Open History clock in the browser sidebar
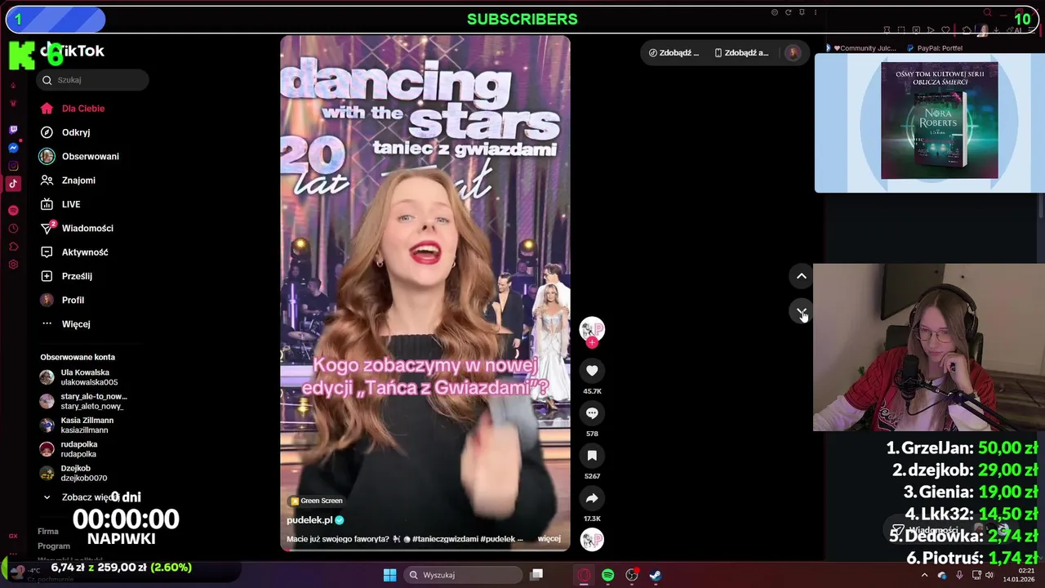This screenshot has height=588, width=1045. [x=13, y=229]
